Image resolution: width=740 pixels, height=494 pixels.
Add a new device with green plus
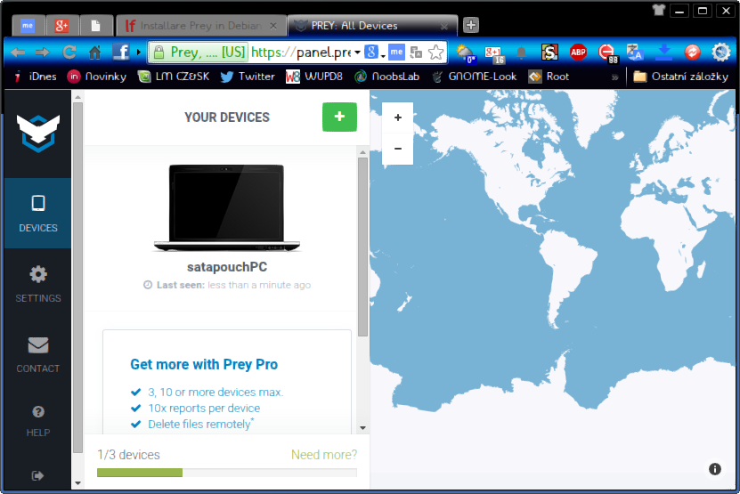tap(339, 117)
